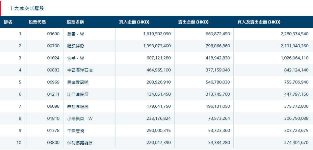Click the 買入及賣出金額 (HKD) column header
This screenshot has height=150, width=313.
pos(259,22)
